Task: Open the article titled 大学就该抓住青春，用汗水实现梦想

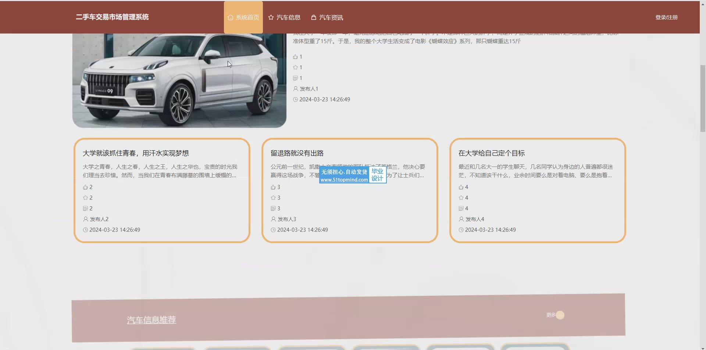Action: coord(136,153)
